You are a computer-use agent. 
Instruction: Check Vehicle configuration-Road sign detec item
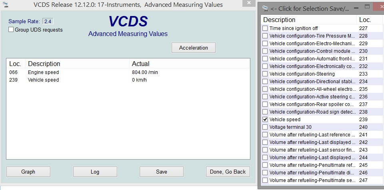[265, 112]
